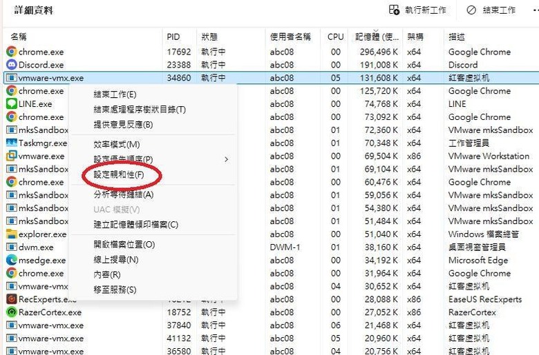The image size is (539, 355).
Task: Click the vmware.exe Workstation icon
Action: coord(11,156)
